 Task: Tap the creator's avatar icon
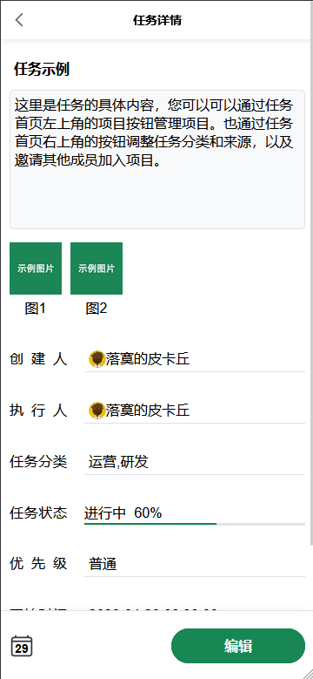[97, 359]
